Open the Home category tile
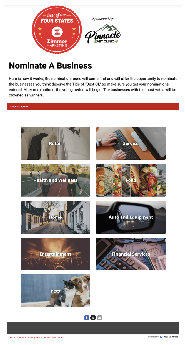185x345 pixels. click(55, 217)
